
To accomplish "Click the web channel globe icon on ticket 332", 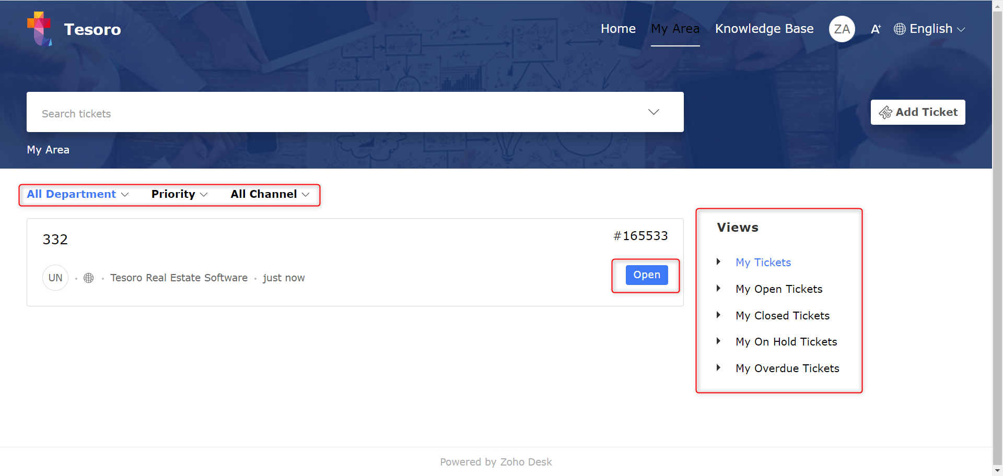I will click(89, 278).
